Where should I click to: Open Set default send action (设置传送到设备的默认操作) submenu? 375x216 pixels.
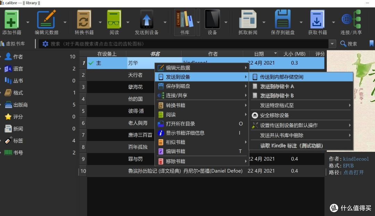tap(301, 125)
